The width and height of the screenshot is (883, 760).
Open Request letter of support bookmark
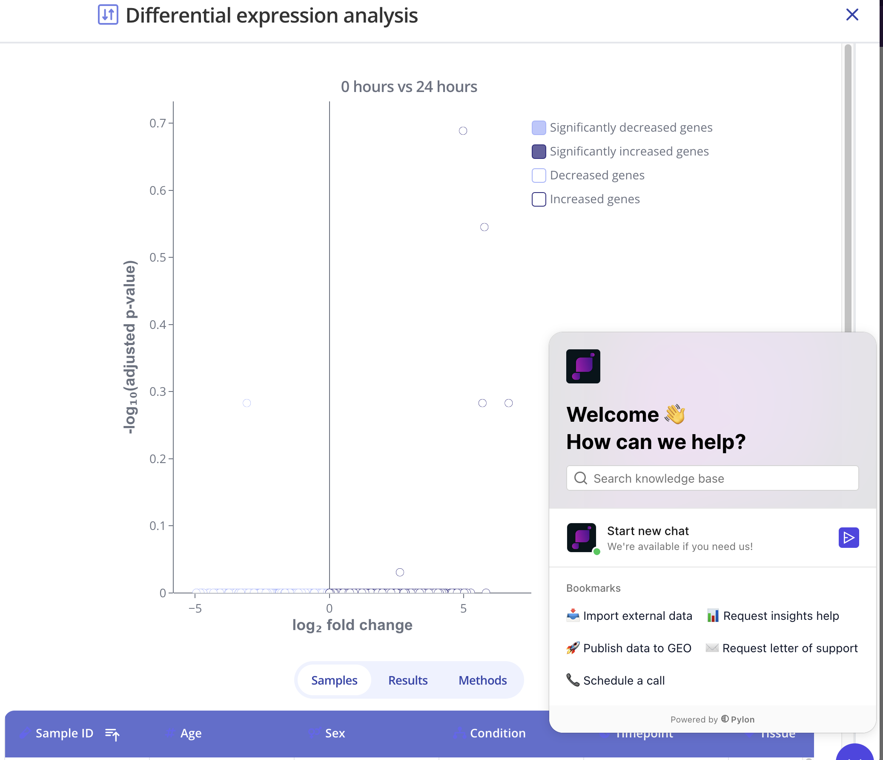pos(790,648)
